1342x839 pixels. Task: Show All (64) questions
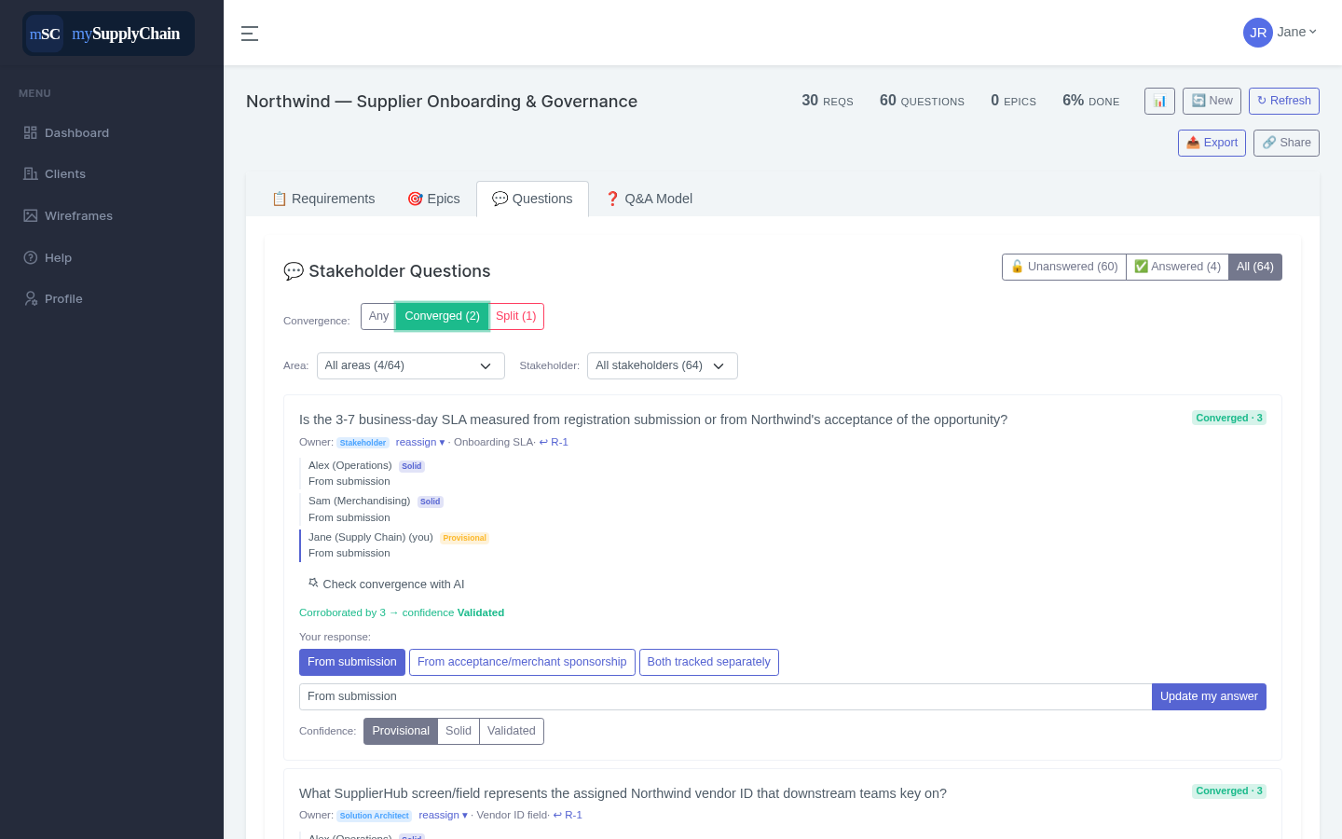click(x=1255, y=267)
